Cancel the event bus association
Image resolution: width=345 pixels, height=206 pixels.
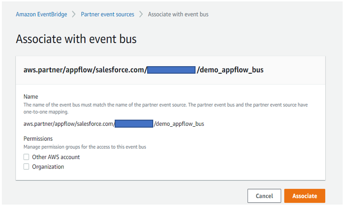pyautogui.click(x=264, y=196)
